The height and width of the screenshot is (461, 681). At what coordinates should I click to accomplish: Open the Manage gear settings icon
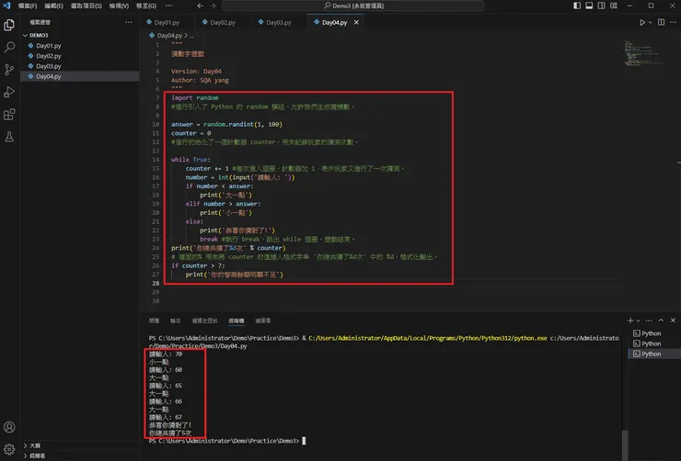[10, 448]
